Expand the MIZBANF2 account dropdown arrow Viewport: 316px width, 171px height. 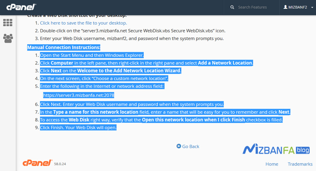pos(312,7)
